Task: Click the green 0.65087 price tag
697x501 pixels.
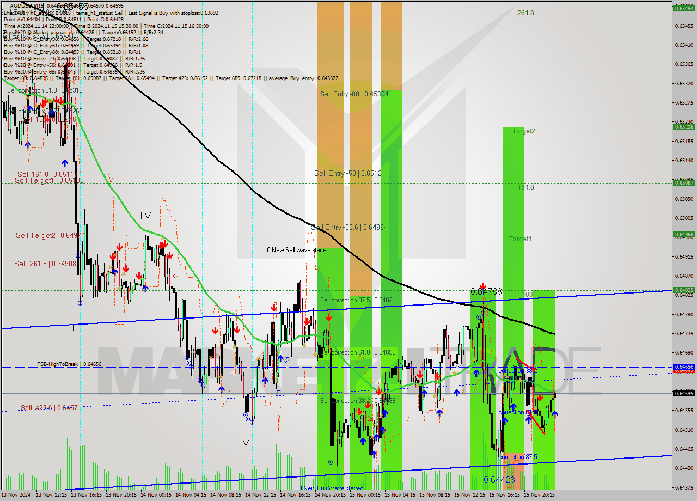Action: click(684, 182)
